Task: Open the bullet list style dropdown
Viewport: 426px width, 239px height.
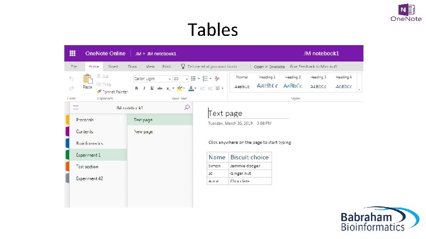Action: pyautogui.click(x=199, y=79)
